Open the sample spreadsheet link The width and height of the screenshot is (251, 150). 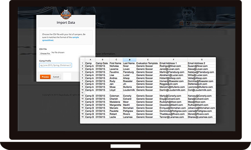[61, 39]
